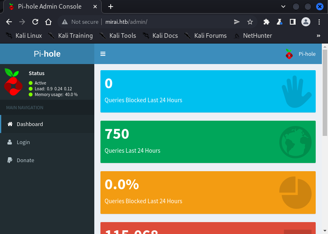Open the Login navigation item

[23, 142]
